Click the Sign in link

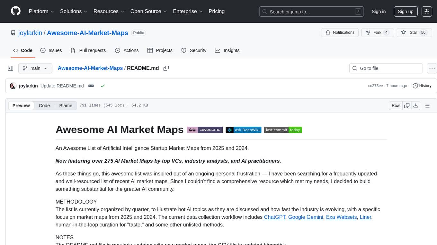pos(379,11)
